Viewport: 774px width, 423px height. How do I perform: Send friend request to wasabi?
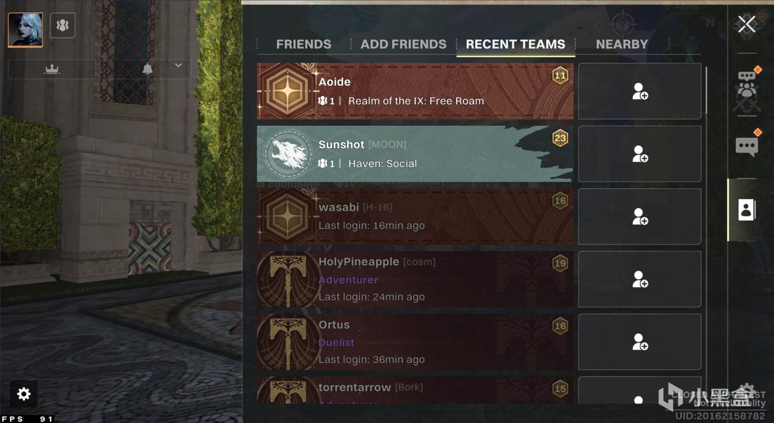(x=640, y=216)
